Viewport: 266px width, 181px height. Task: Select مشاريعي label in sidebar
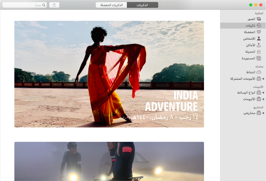[249, 113]
